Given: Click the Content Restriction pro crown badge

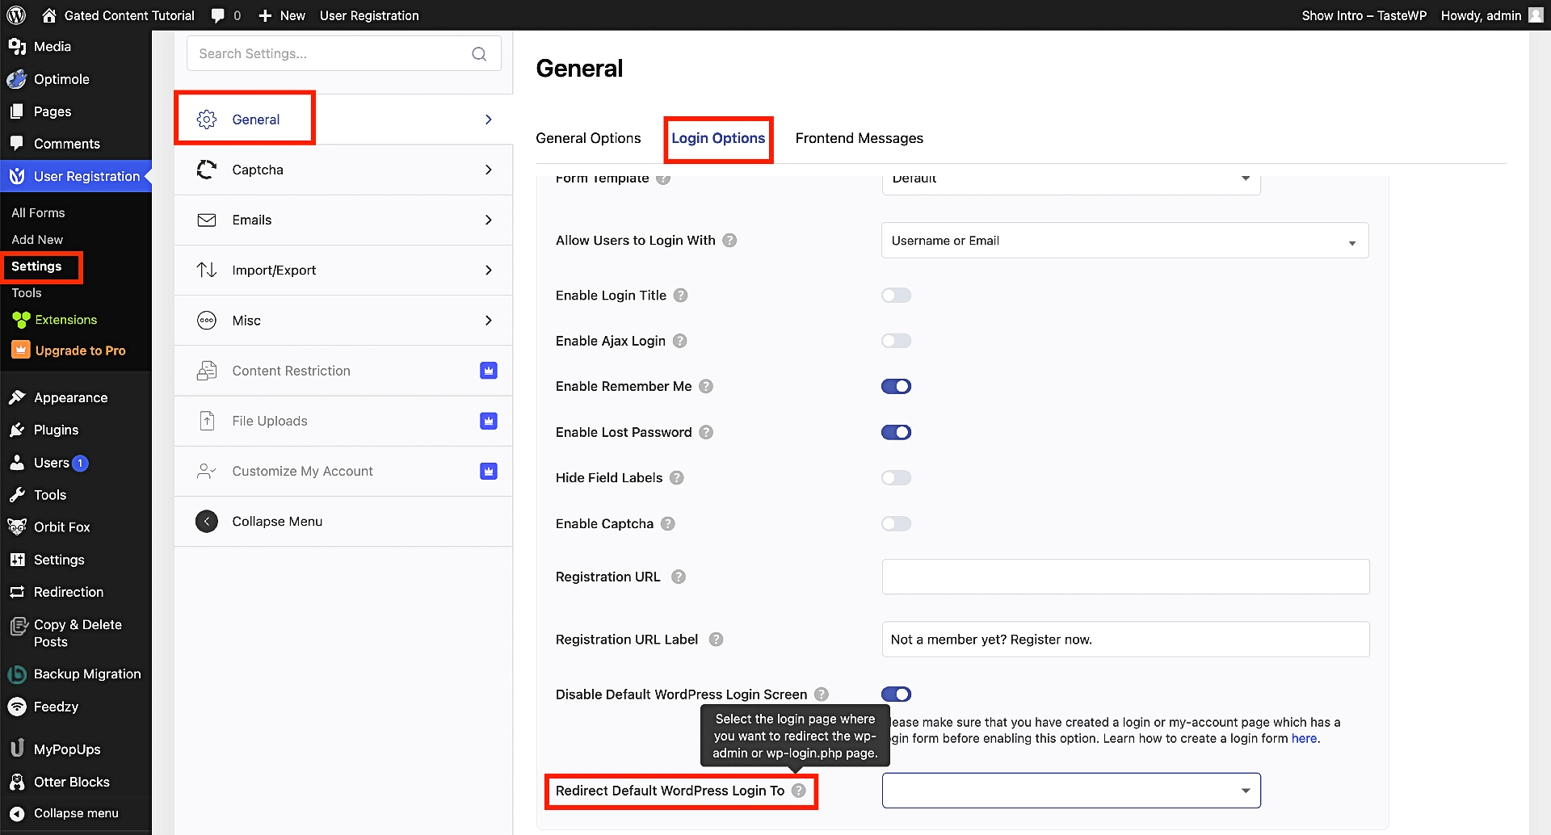Looking at the screenshot, I should (x=489, y=371).
